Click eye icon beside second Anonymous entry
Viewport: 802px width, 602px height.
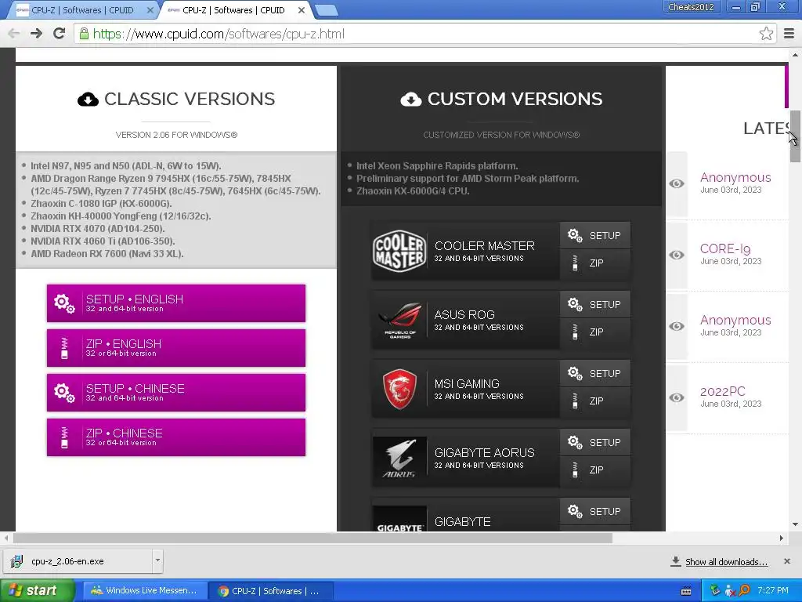click(x=677, y=326)
